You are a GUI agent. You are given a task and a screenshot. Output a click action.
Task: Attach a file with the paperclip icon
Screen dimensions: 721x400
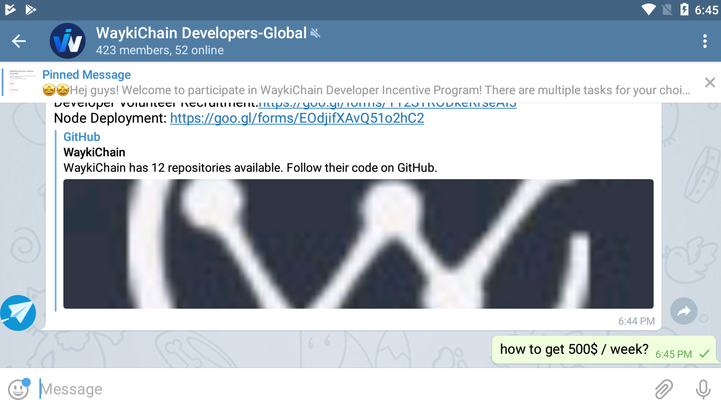(x=663, y=389)
